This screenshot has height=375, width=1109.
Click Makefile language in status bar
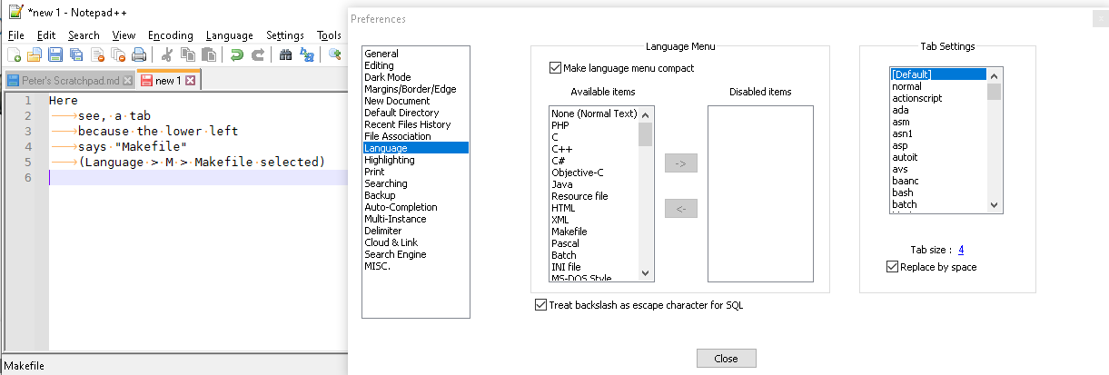(25, 366)
